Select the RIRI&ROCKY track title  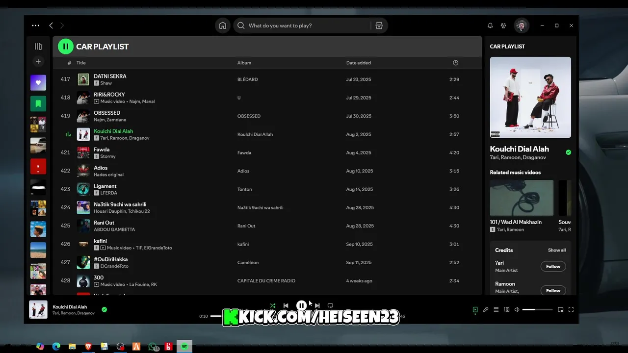(109, 95)
